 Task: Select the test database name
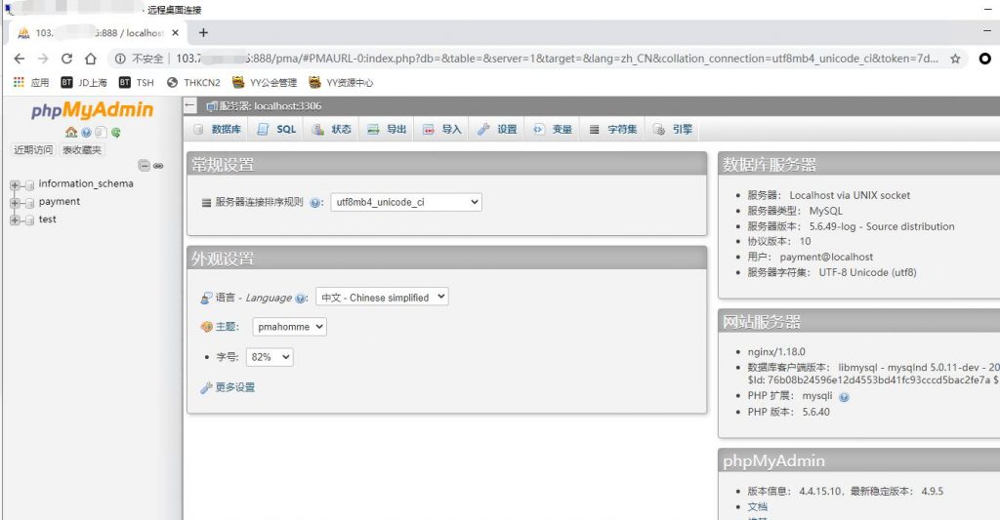pos(47,220)
